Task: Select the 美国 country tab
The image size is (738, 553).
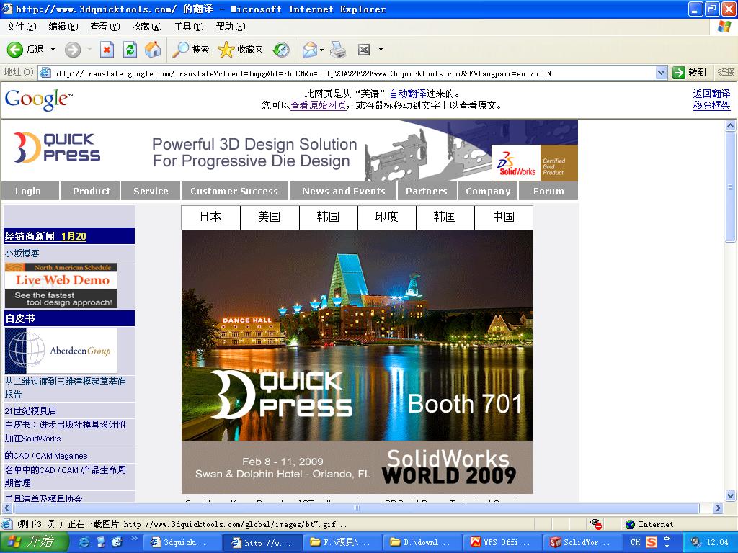Action: (x=270, y=217)
